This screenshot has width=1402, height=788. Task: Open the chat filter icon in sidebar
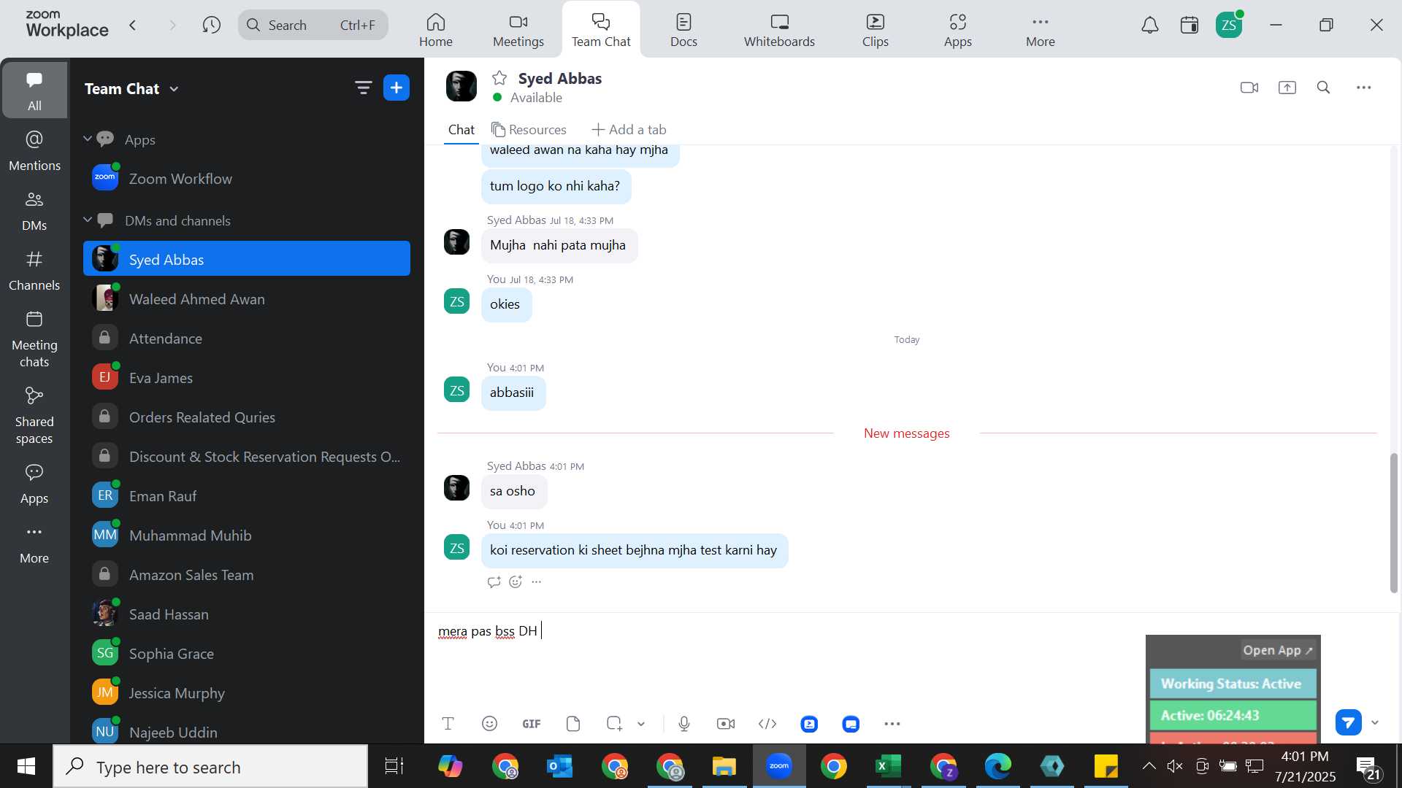tap(363, 88)
